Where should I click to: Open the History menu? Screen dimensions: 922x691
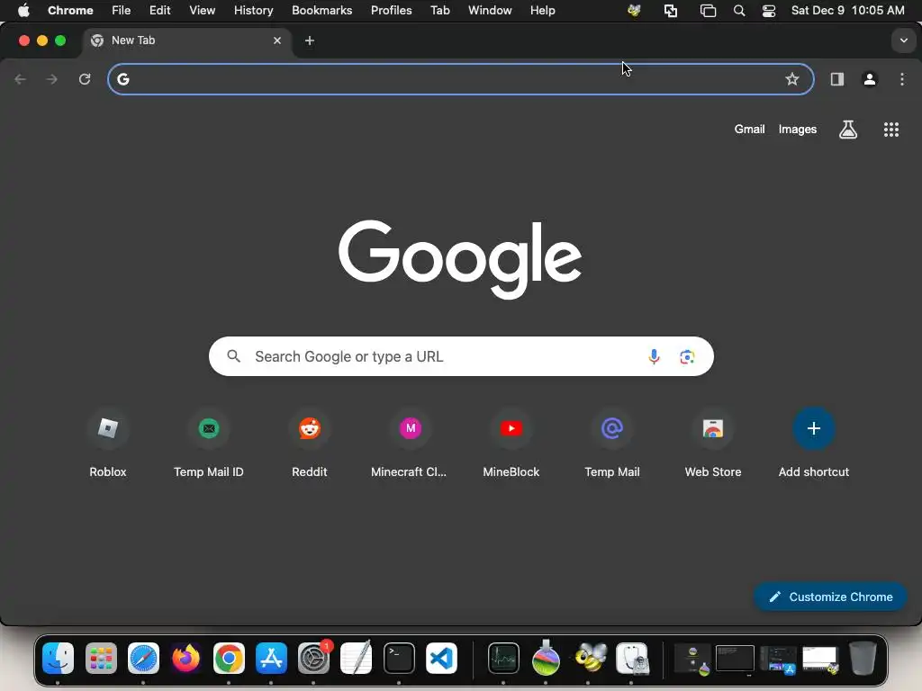(253, 11)
